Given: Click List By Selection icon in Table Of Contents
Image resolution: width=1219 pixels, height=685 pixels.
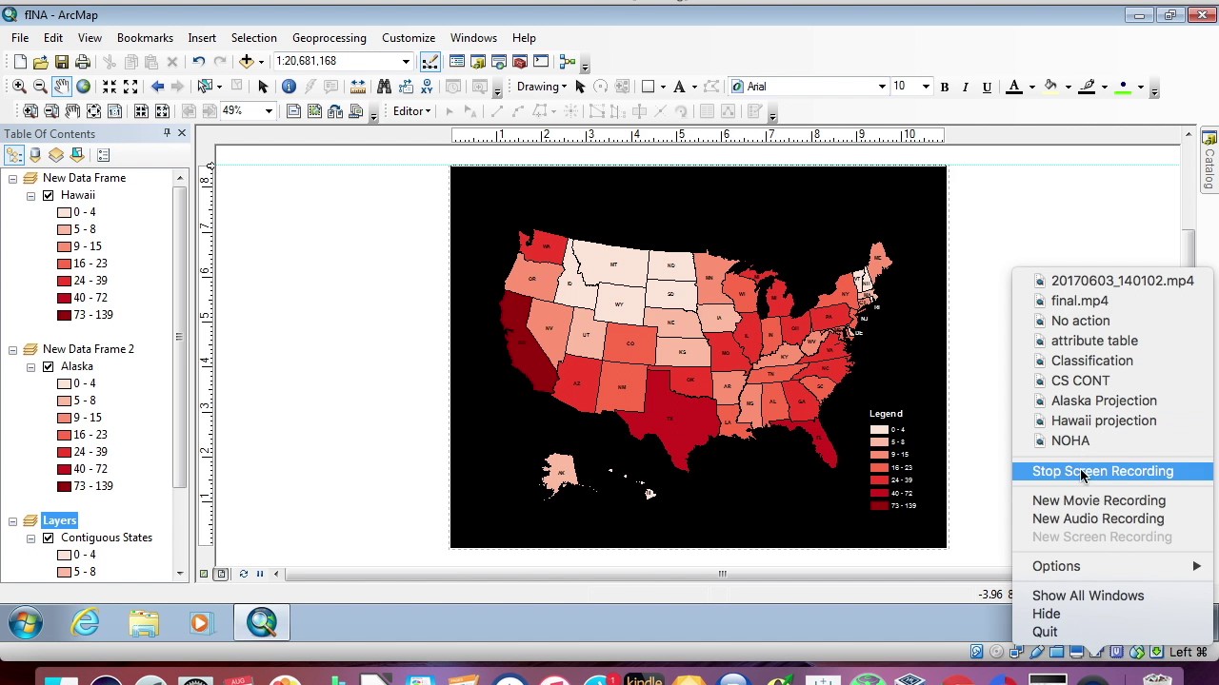Looking at the screenshot, I should 77,155.
